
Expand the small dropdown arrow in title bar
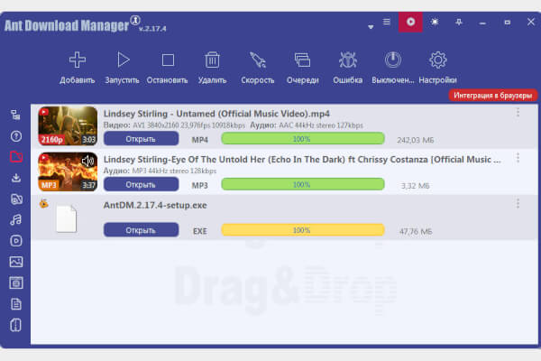(x=371, y=26)
